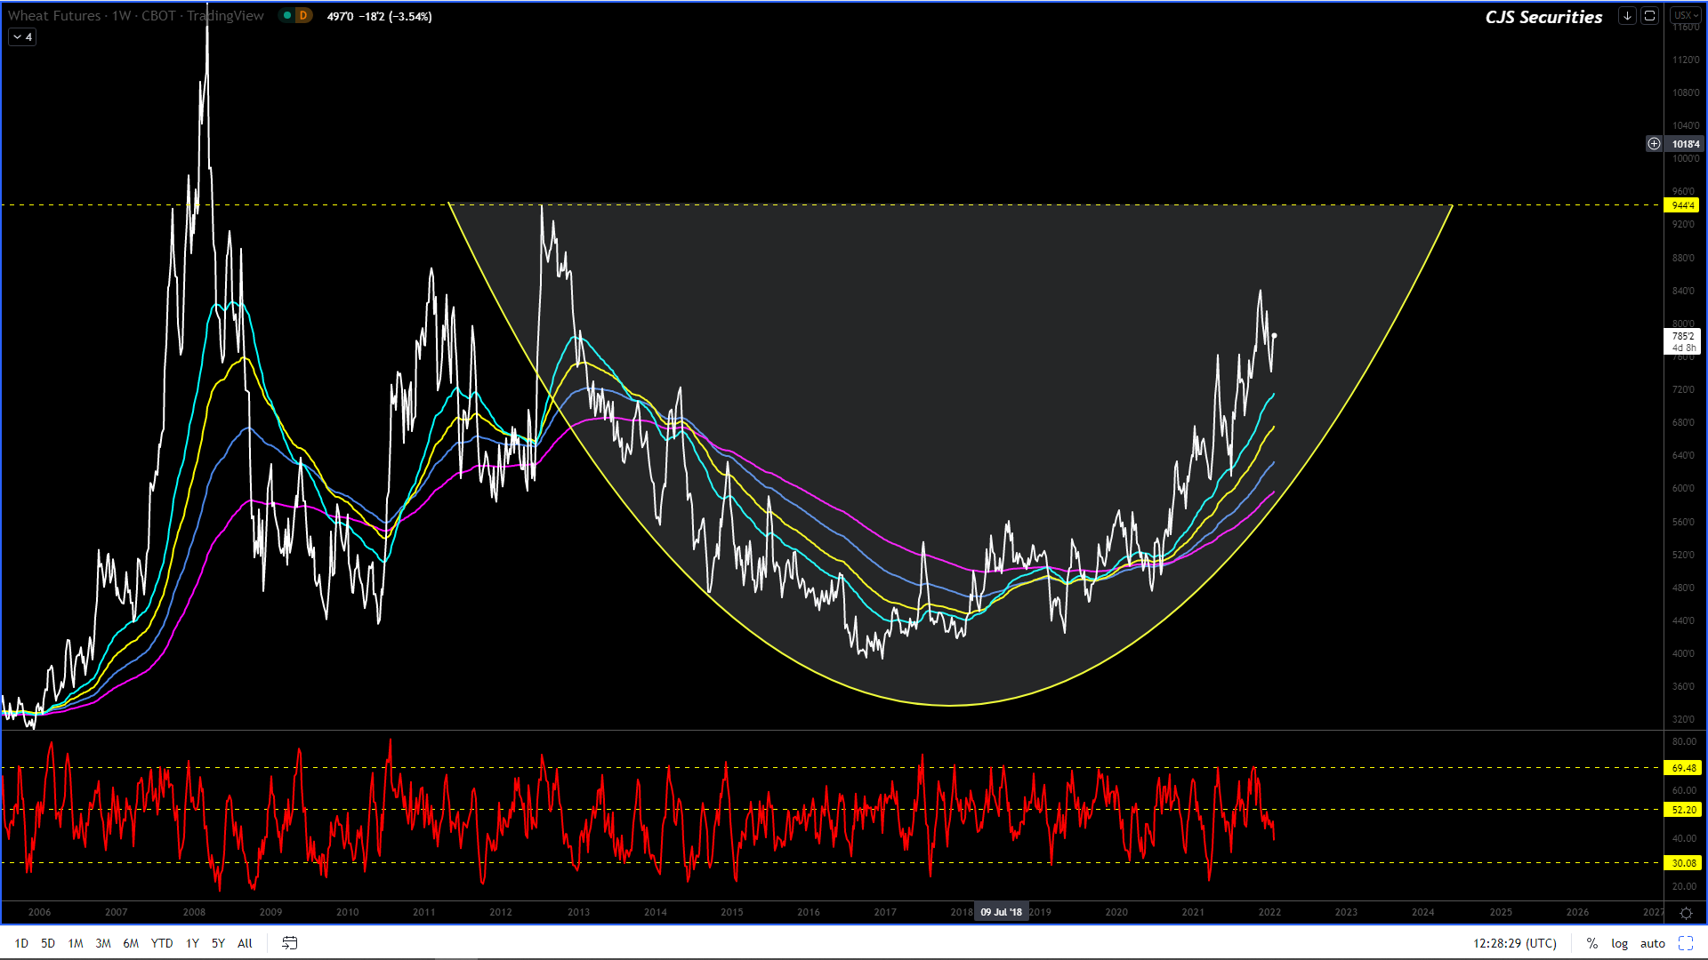
Task: Click the yellow 944'4 price level label
Action: (1682, 205)
